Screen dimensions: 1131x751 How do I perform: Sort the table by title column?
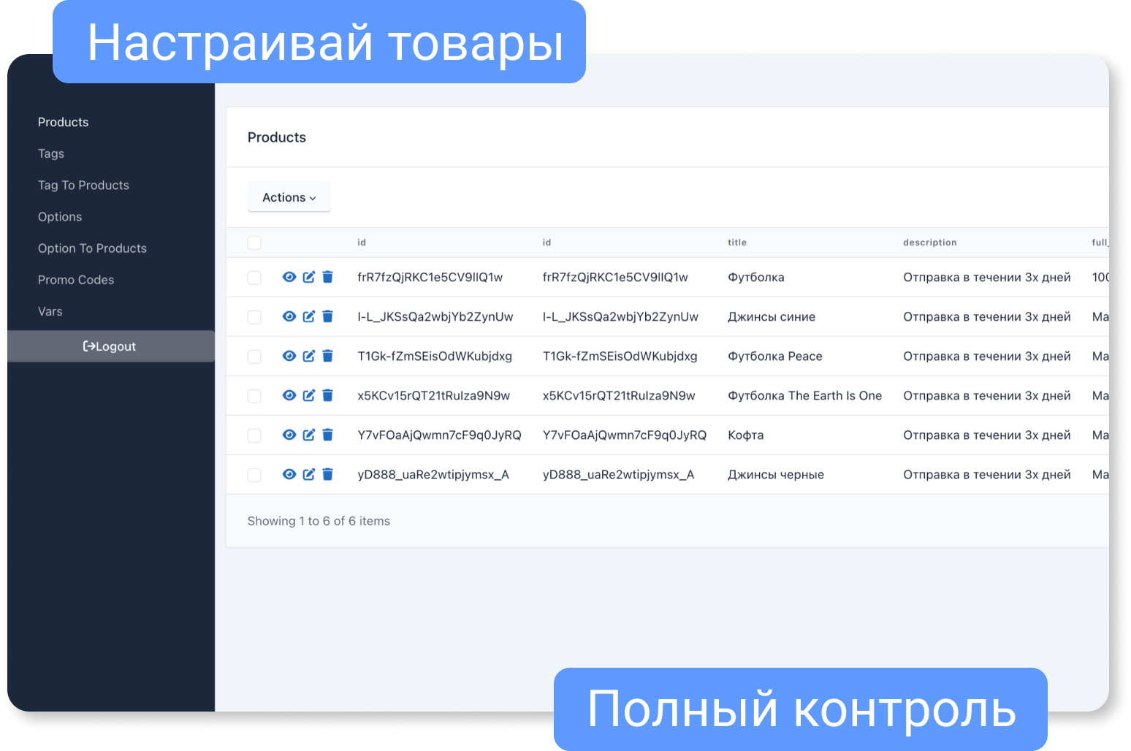736,242
